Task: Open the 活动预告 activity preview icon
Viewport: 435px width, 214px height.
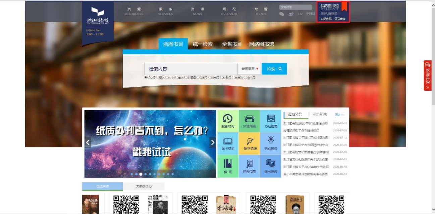Action: 271,143
